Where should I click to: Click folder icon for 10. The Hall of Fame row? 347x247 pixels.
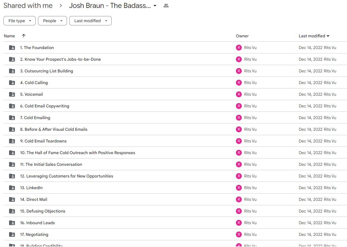[12, 153]
